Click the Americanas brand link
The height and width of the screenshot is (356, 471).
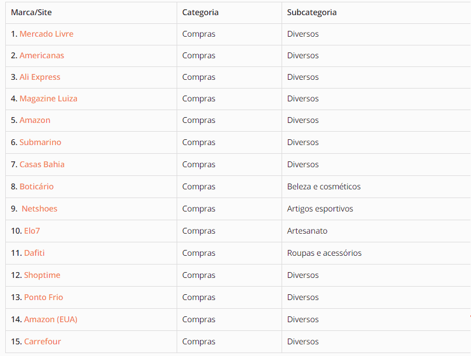41,55
